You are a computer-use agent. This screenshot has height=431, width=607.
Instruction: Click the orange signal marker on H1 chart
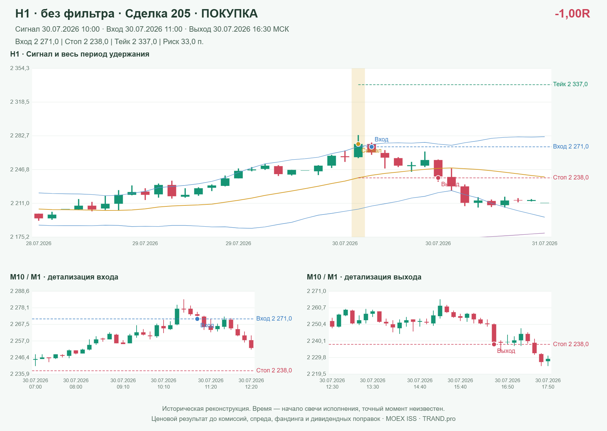358,144
